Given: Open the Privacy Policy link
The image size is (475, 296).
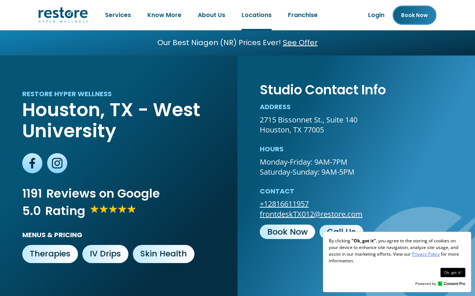Looking at the screenshot, I should point(426,254).
